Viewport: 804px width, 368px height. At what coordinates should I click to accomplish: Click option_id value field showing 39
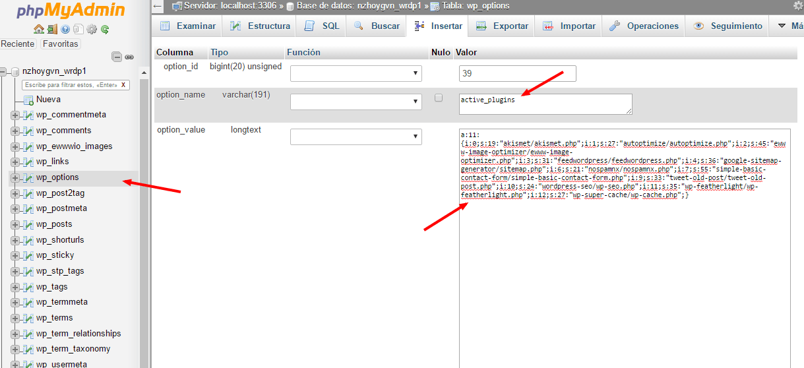pos(517,73)
